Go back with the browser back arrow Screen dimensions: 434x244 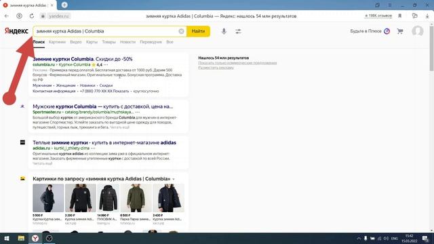[7, 16]
